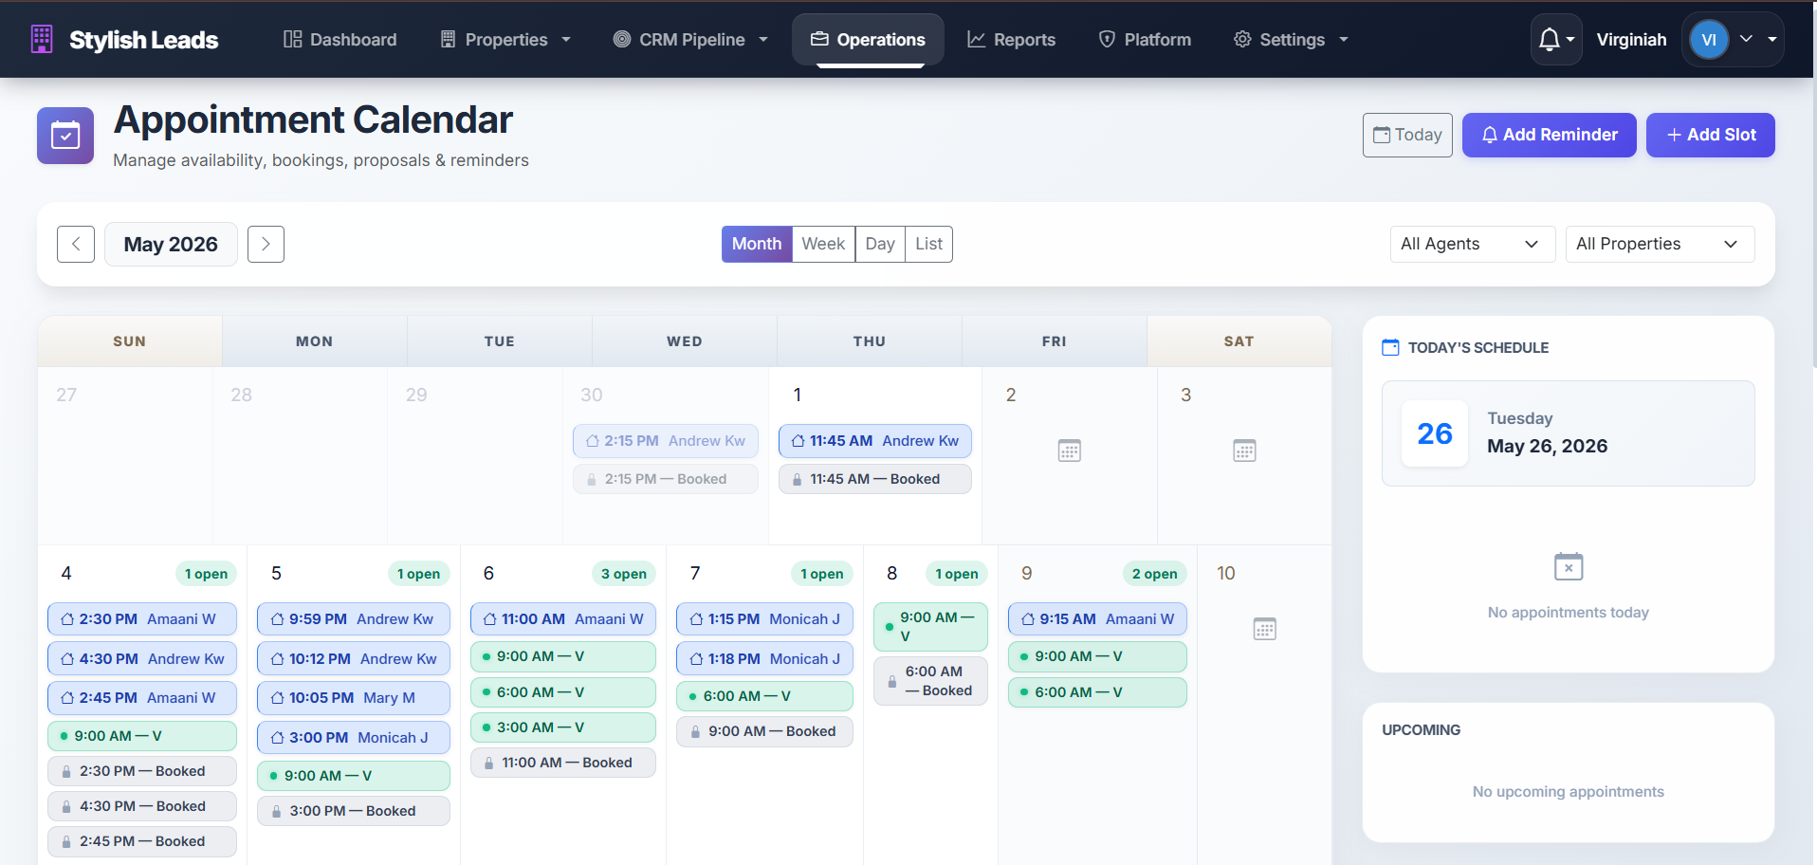This screenshot has height=865, width=1817.
Task: Open the All Properties filter dropdown
Action: (1661, 244)
